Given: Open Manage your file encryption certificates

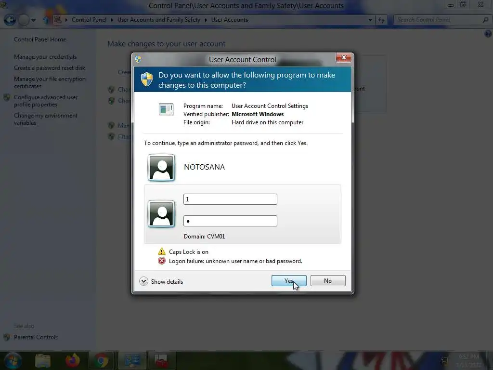Looking at the screenshot, I should (50, 82).
